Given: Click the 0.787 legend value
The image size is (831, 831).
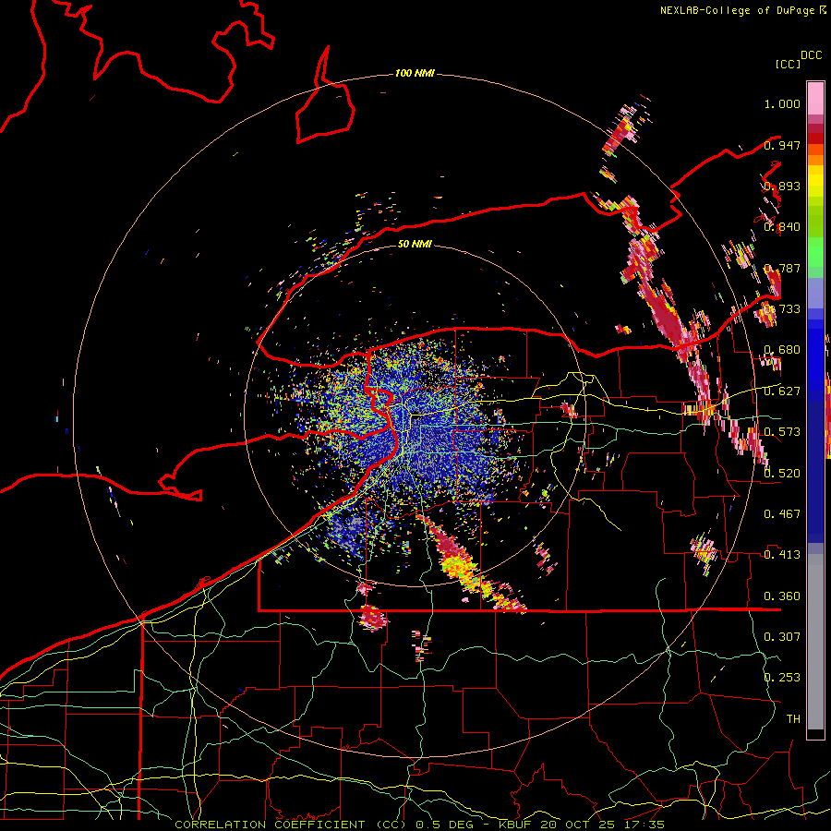Looking at the screenshot, I should [782, 268].
